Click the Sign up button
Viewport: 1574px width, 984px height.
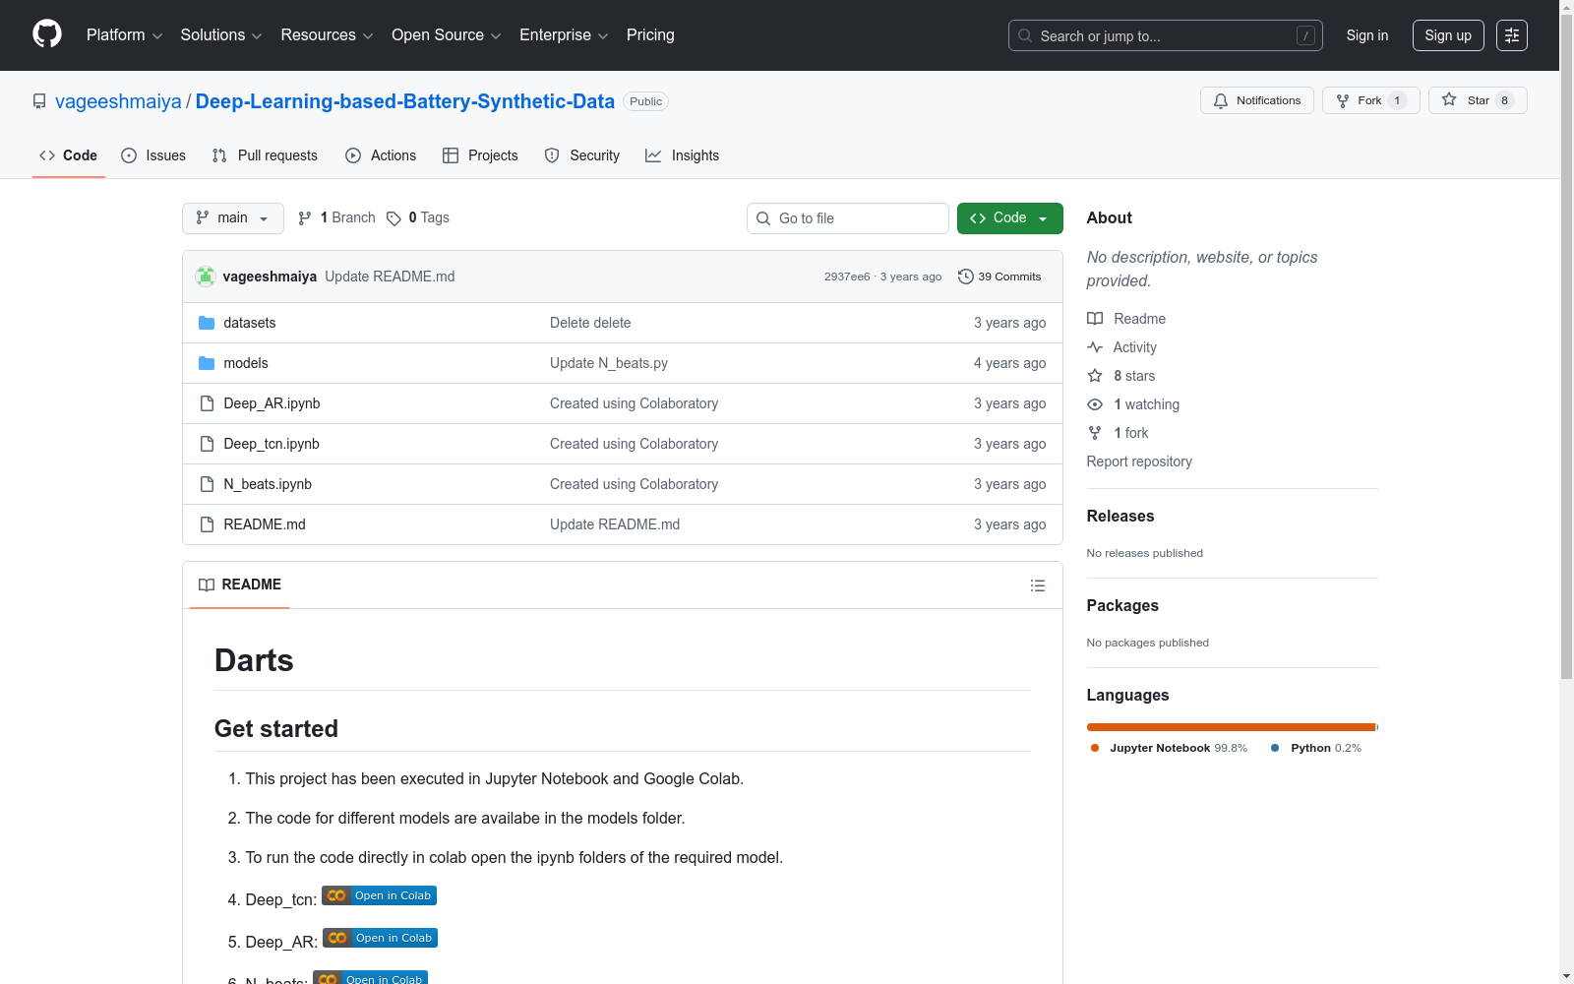coord(1448,35)
